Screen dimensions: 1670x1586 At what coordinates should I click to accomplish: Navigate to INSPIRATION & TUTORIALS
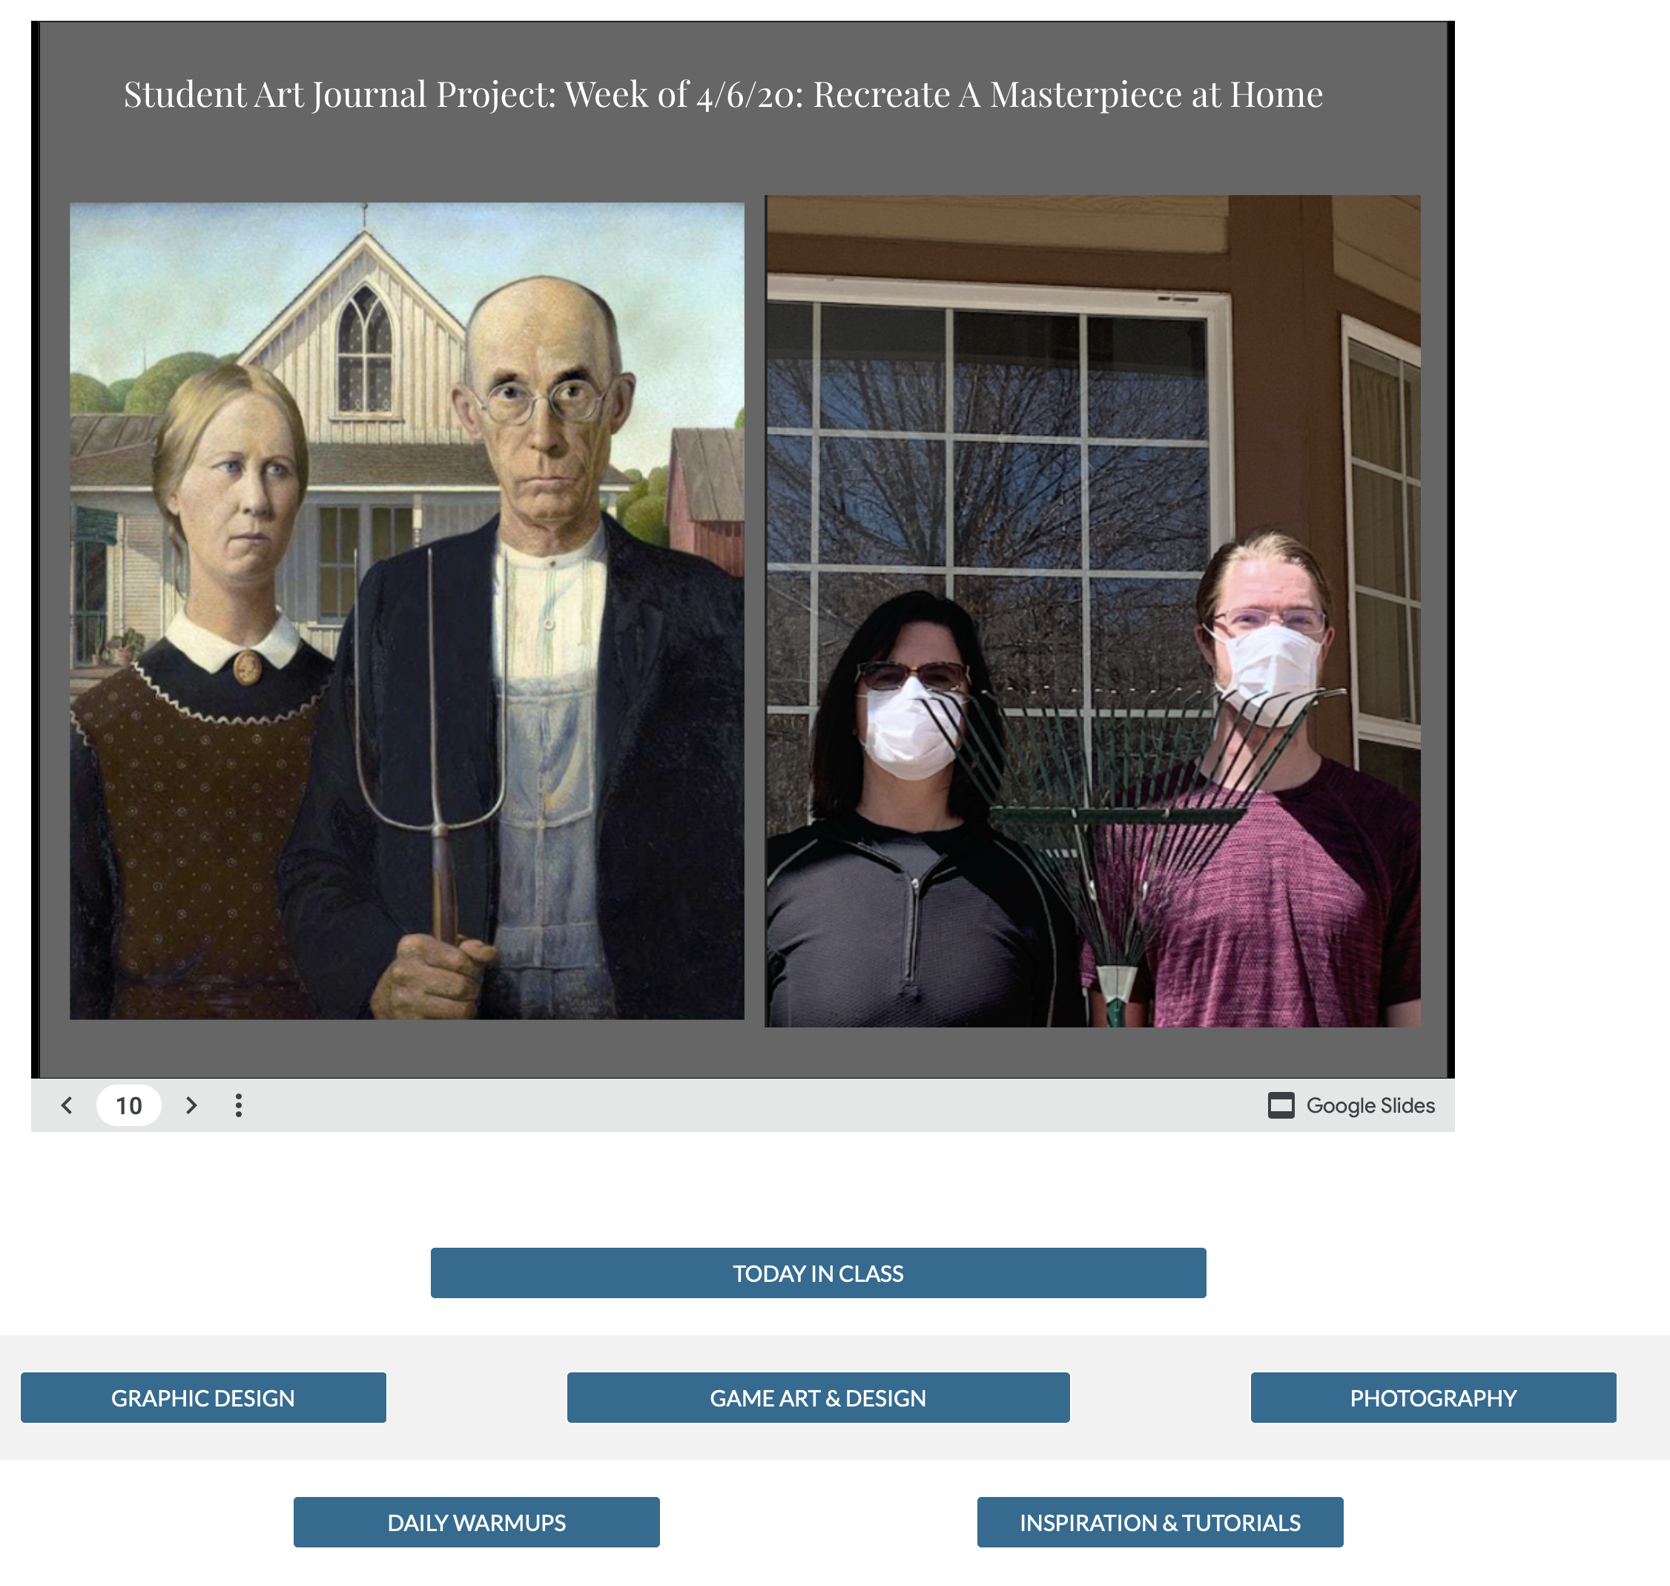click(x=1160, y=1523)
